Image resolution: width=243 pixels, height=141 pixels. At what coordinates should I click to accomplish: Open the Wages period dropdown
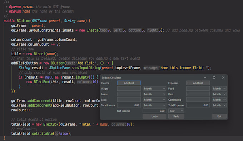(x=154, y=89)
